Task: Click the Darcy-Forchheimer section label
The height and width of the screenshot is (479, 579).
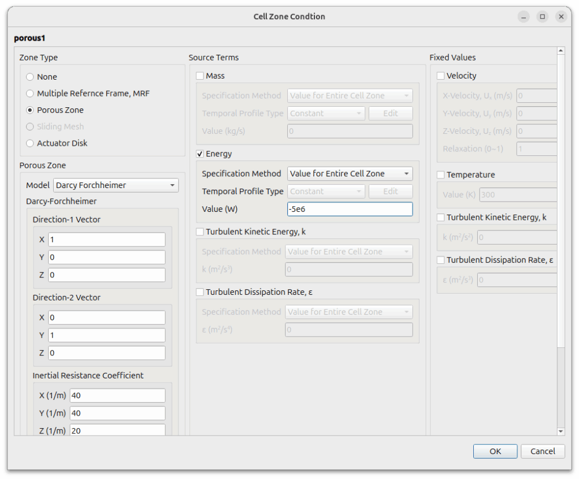Action: tap(61, 201)
